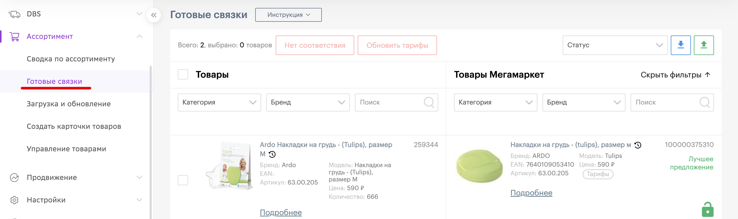Click product ID 259344
This screenshot has width=738, height=219.
coord(426,145)
